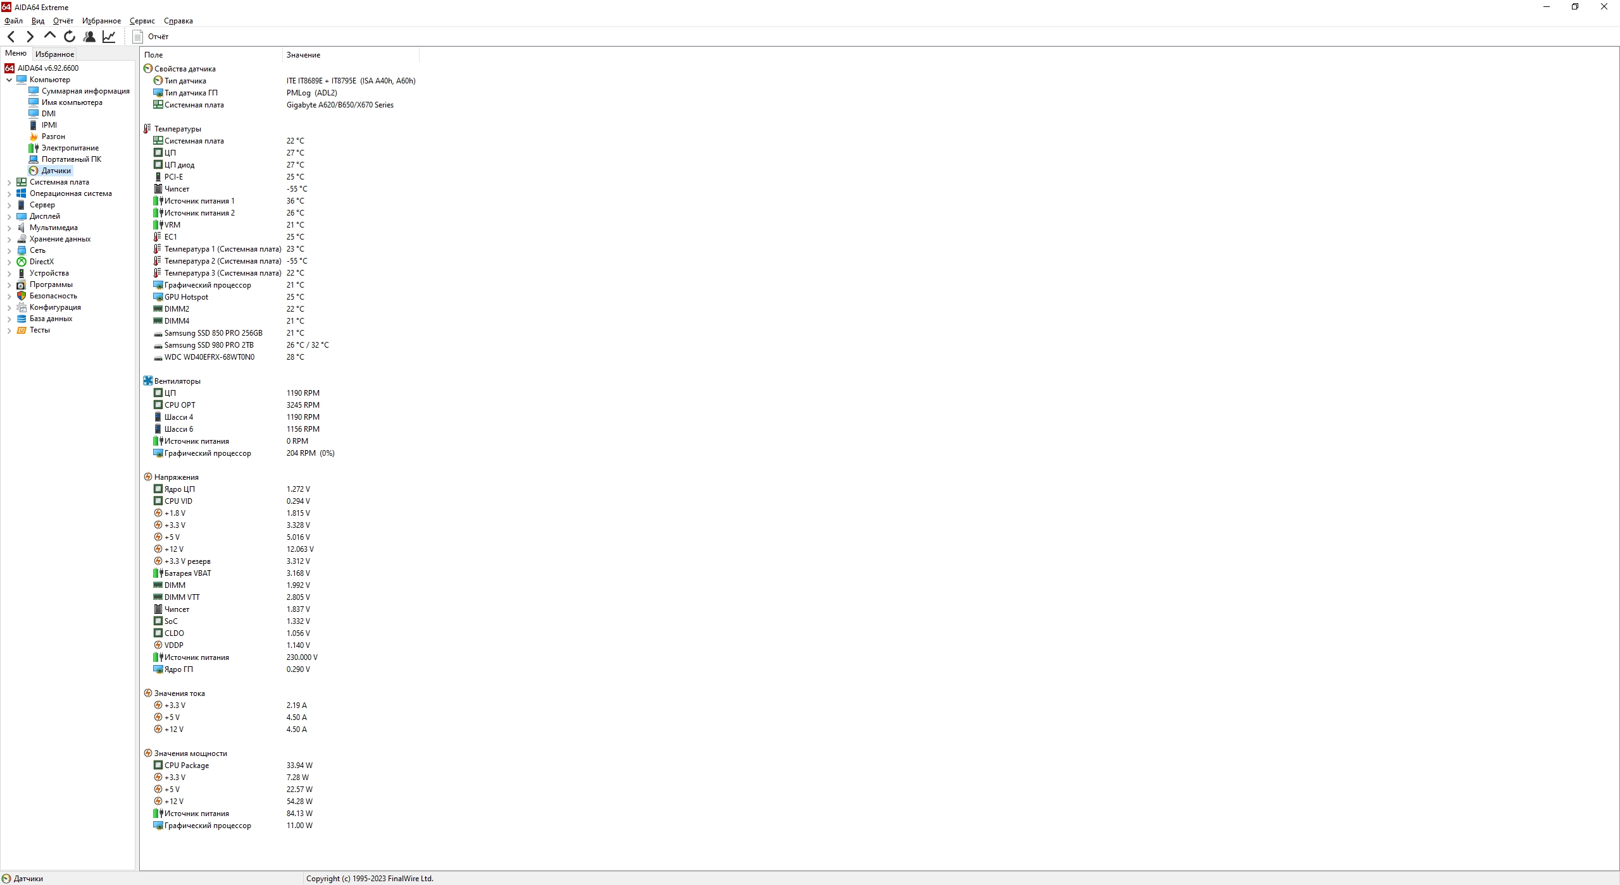Select the Samsung SSD 980 PRO 2TB row
Image resolution: width=1620 pixels, height=885 pixels.
[209, 345]
